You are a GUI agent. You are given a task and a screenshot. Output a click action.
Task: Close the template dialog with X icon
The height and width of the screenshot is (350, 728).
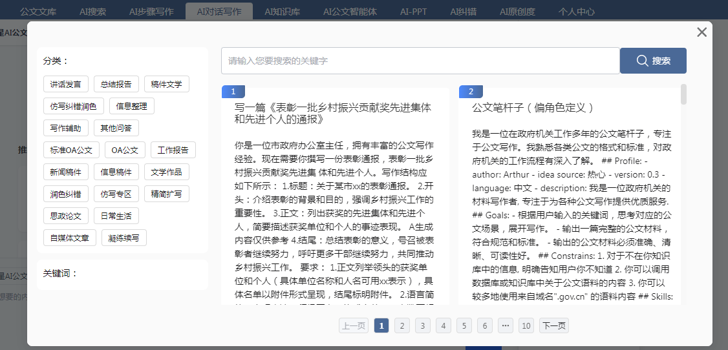pos(701,32)
